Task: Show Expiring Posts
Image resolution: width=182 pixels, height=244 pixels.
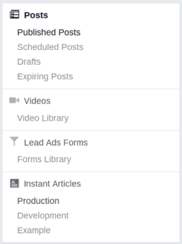Action: click(45, 77)
